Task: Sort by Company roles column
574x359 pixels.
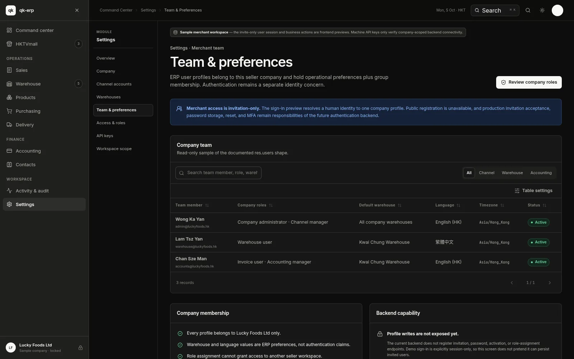Action: pyautogui.click(x=255, y=205)
